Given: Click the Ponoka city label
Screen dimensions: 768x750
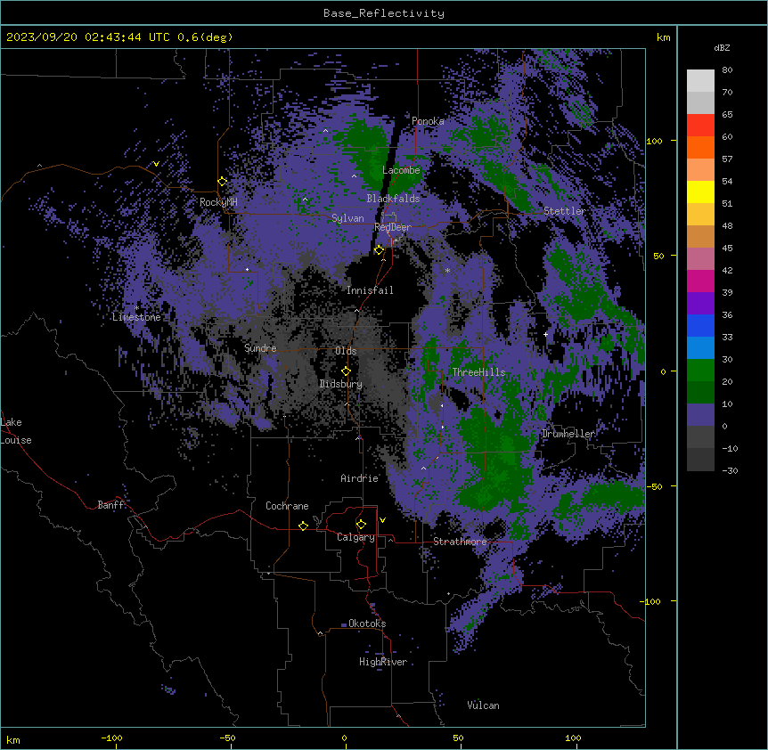Looking at the screenshot, I should pyautogui.click(x=428, y=121).
